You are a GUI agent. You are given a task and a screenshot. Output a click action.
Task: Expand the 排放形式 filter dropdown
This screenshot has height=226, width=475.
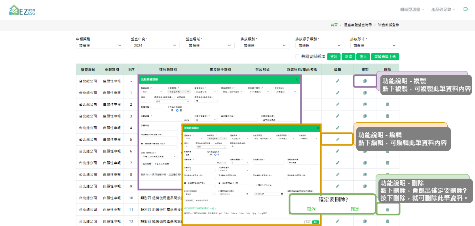374,45
